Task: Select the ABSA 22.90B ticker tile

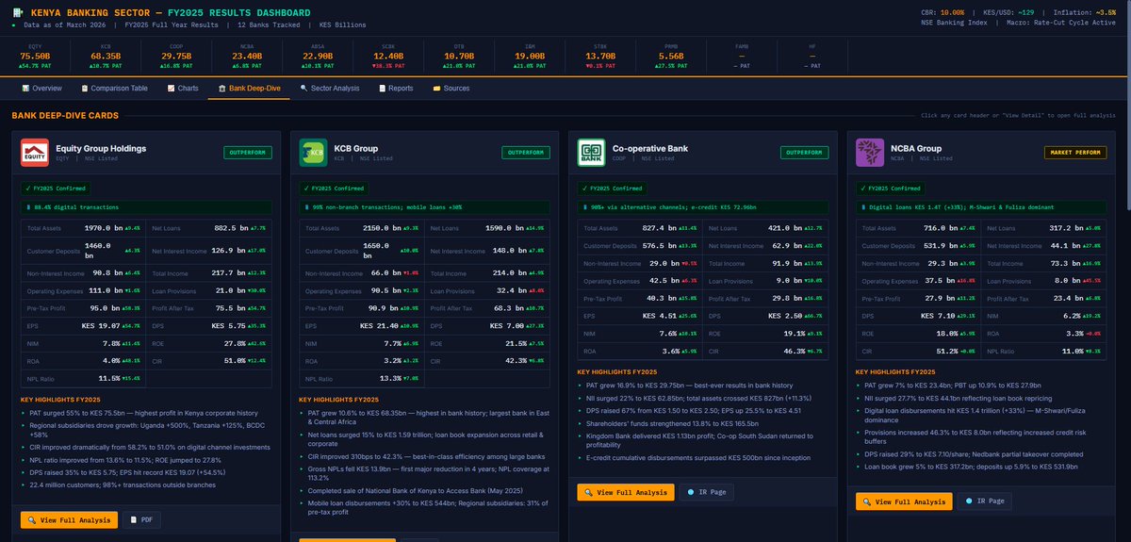Action: click(318, 56)
